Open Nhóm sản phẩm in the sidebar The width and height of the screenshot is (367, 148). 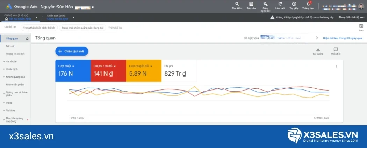click(x=15, y=85)
